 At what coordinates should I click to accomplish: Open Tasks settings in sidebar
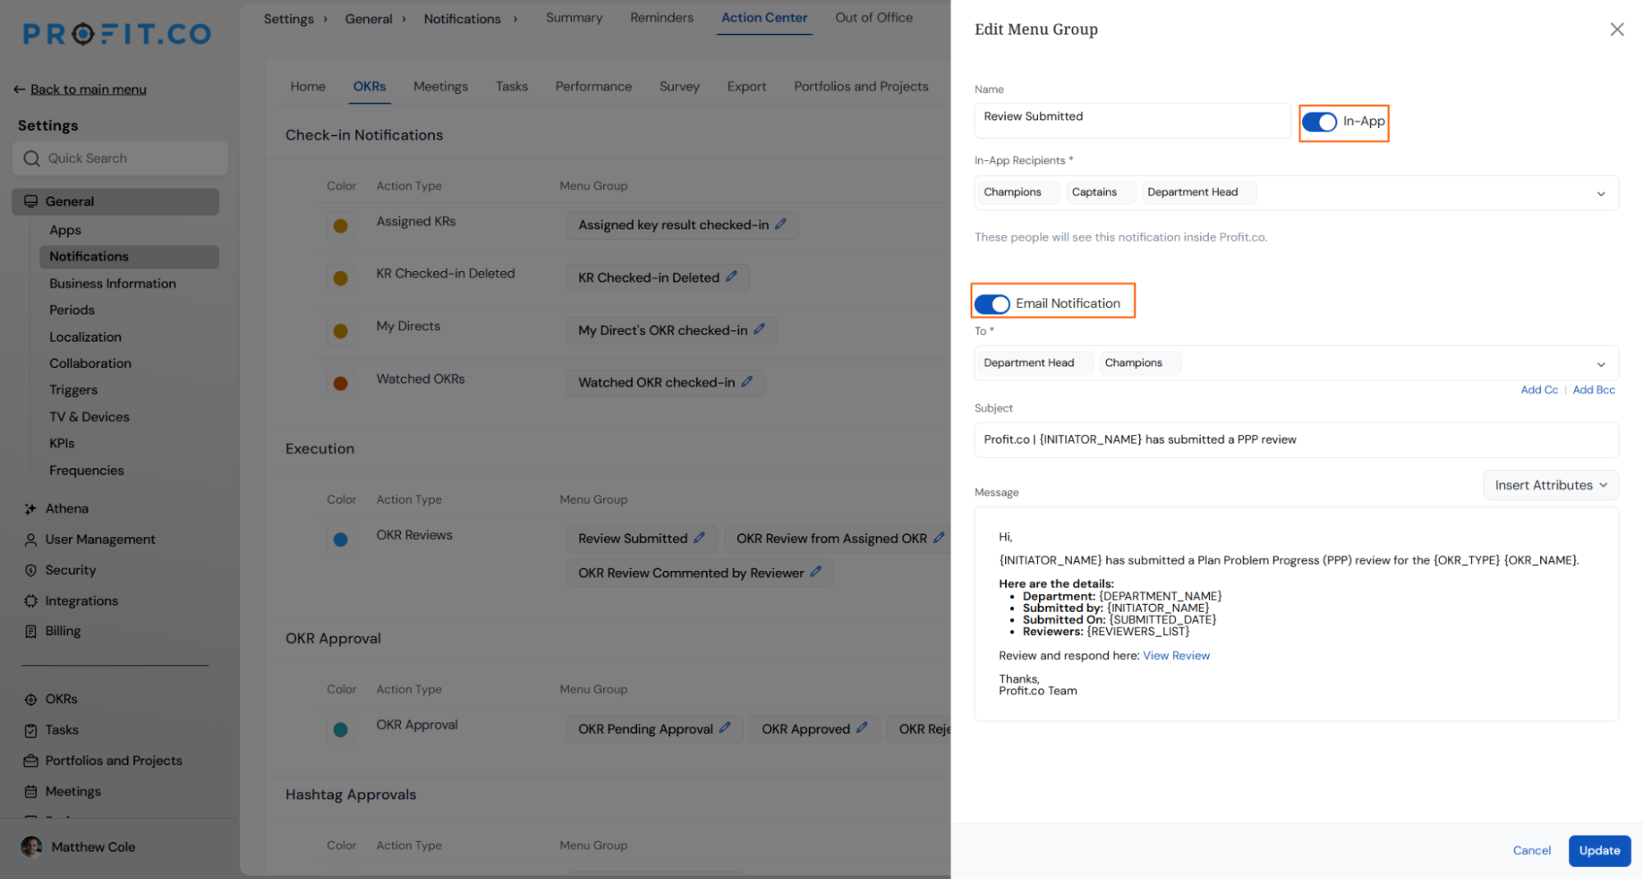click(62, 729)
